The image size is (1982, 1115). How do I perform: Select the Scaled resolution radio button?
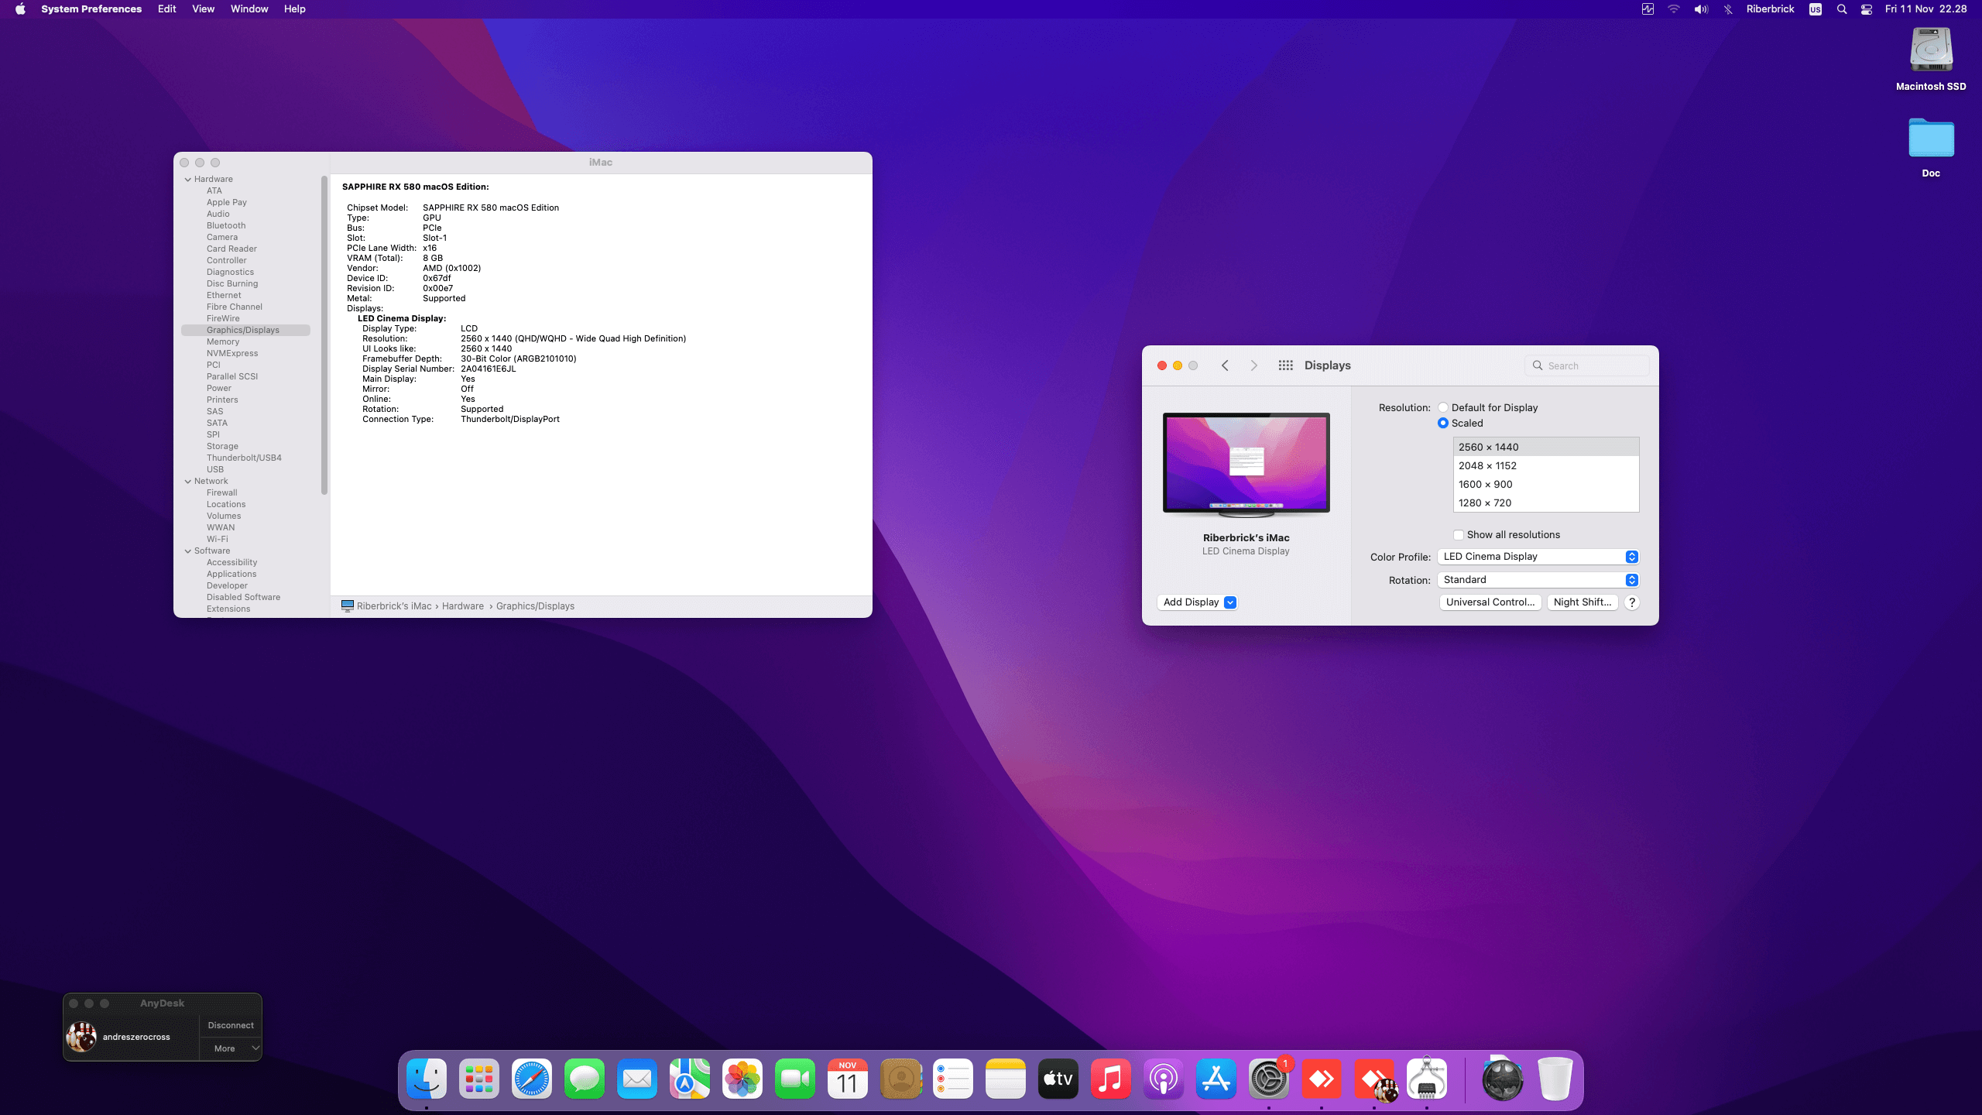(x=1443, y=423)
